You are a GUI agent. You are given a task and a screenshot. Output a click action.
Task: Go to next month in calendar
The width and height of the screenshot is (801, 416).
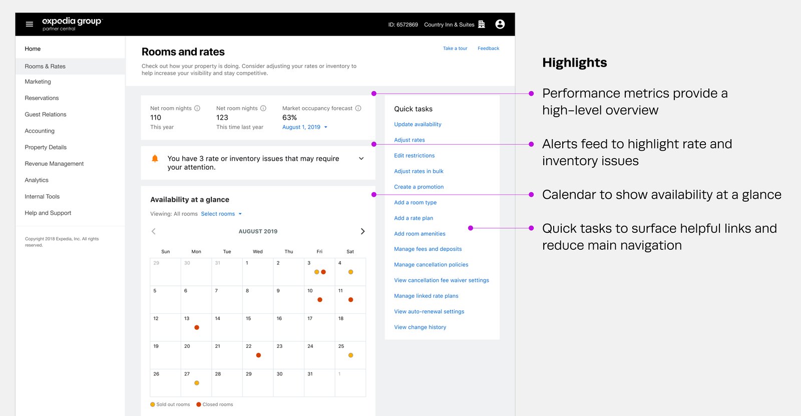click(x=362, y=231)
